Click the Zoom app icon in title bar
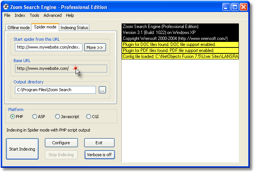The width and height of the screenshot is (255, 173). click(6, 7)
